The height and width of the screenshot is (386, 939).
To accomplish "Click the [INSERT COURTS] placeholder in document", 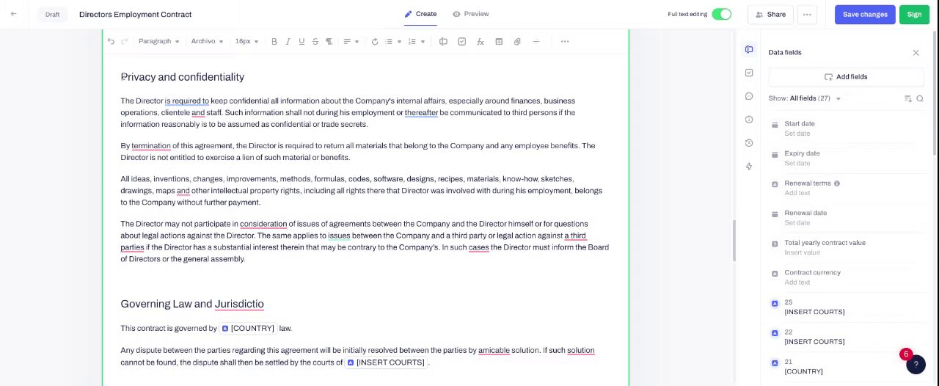I will click(386, 363).
